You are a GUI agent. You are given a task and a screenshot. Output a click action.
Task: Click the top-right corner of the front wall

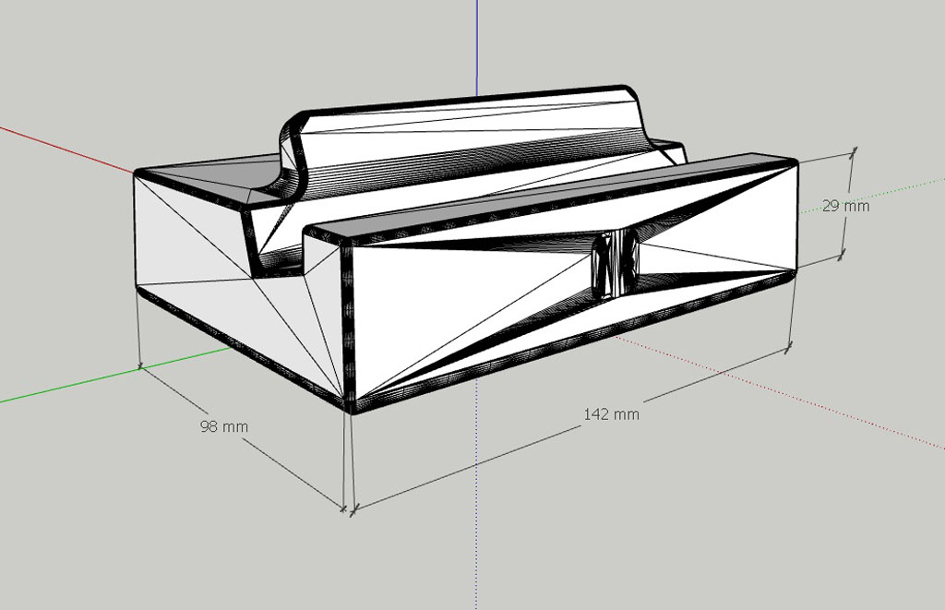click(792, 162)
